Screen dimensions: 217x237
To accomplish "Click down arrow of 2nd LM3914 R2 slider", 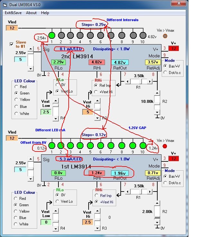I will pos(157,112).
